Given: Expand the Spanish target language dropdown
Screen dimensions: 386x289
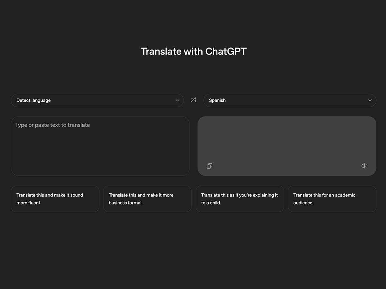Looking at the screenshot, I should point(289,101).
